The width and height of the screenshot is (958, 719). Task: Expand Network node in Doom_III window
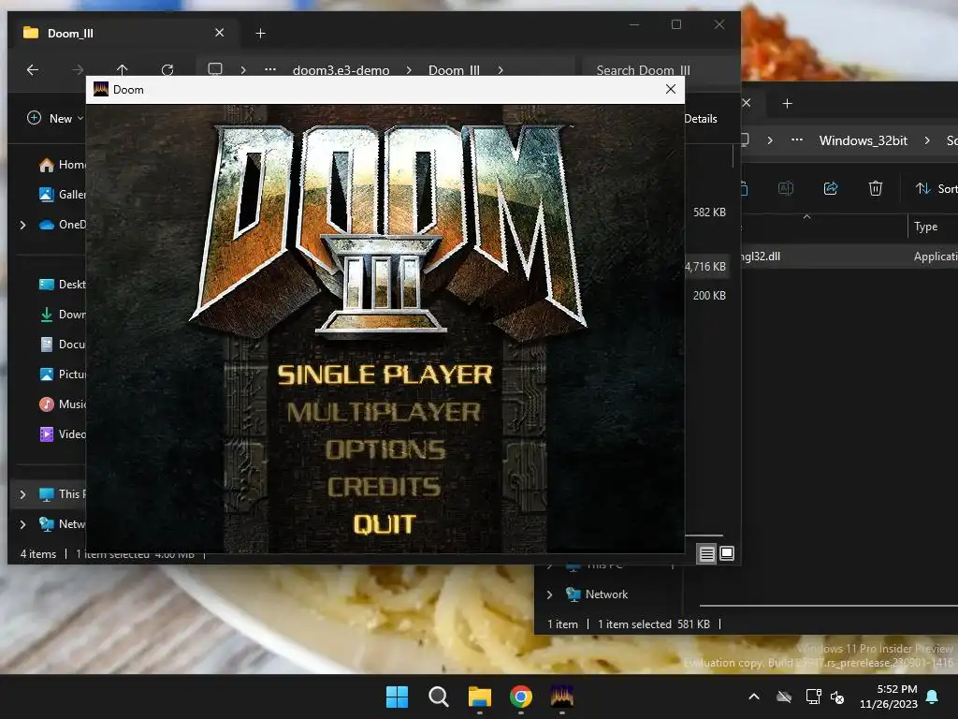pyautogui.click(x=22, y=524)
